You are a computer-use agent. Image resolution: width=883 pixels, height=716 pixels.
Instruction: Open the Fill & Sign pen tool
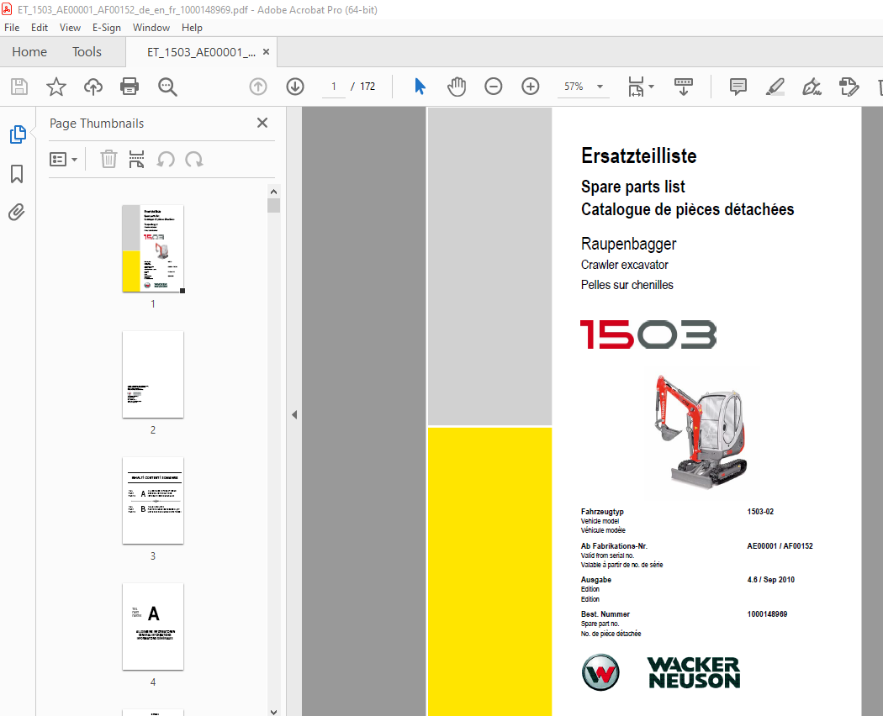click(812, 87)
